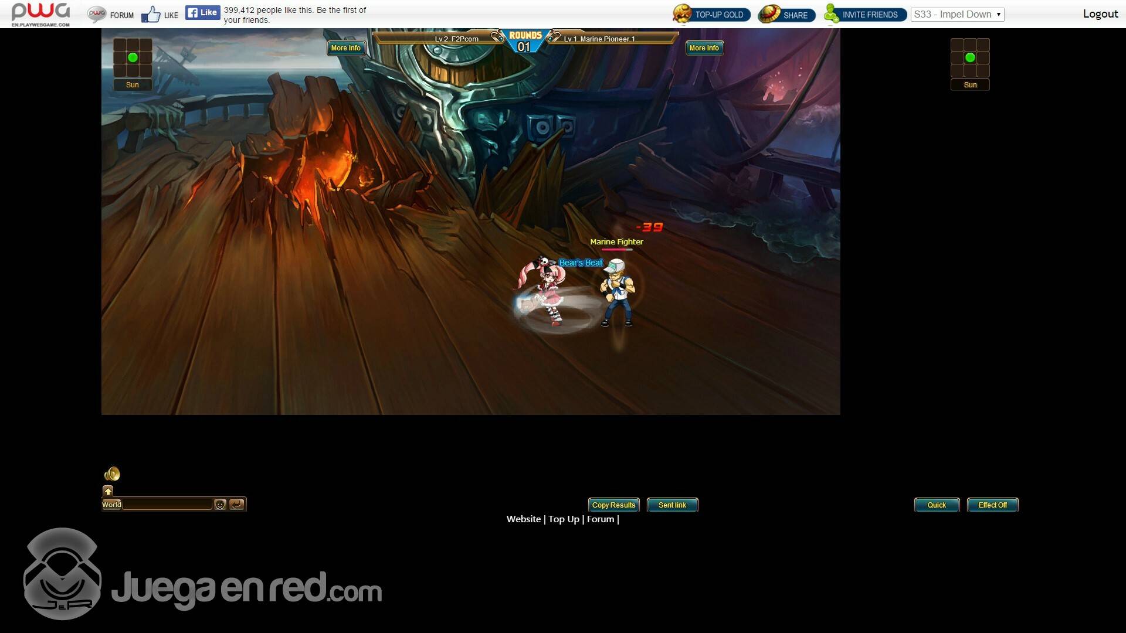Screen dimensions: 1126x633
Task: Click the chat message input field
Action: pos(167,505)
